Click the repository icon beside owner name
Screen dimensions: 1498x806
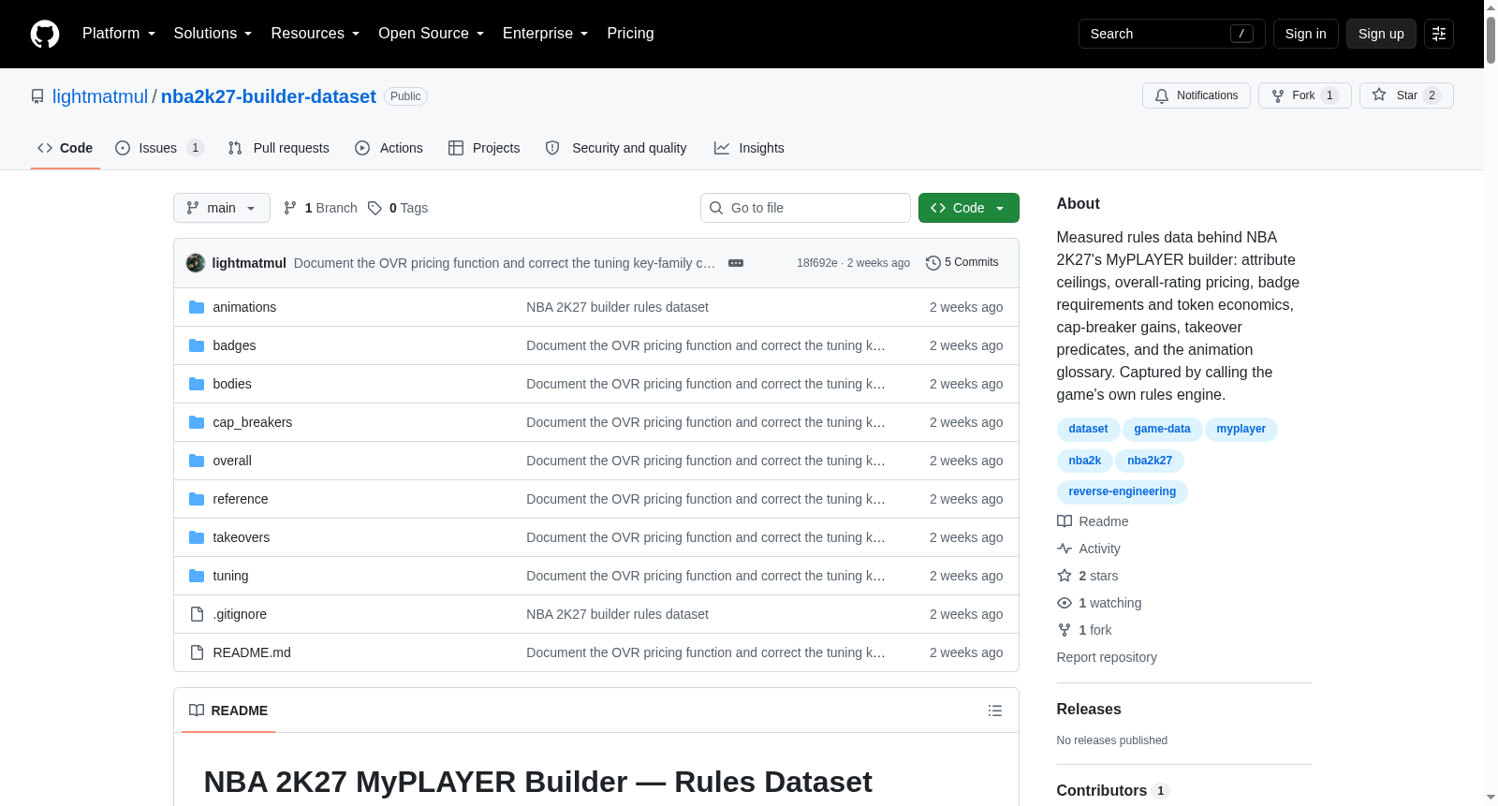(x=37, y=96)
